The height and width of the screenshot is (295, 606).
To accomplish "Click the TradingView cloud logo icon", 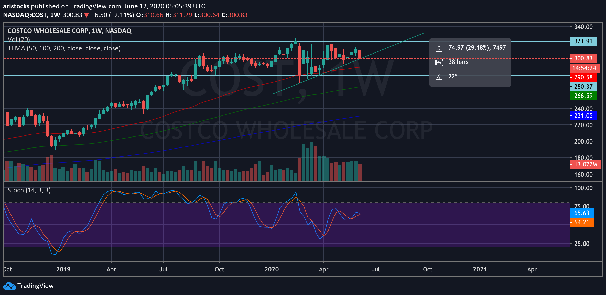I will click(10, 286).
